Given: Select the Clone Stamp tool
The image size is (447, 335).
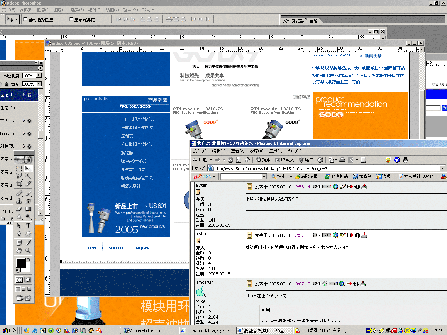Looking at the screenshot, I should [19, 201].
